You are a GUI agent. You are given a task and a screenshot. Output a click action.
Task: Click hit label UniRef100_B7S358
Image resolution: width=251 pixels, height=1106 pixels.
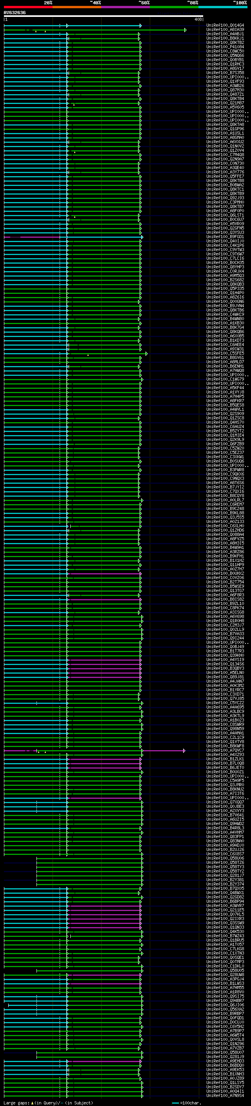point(225,73)
